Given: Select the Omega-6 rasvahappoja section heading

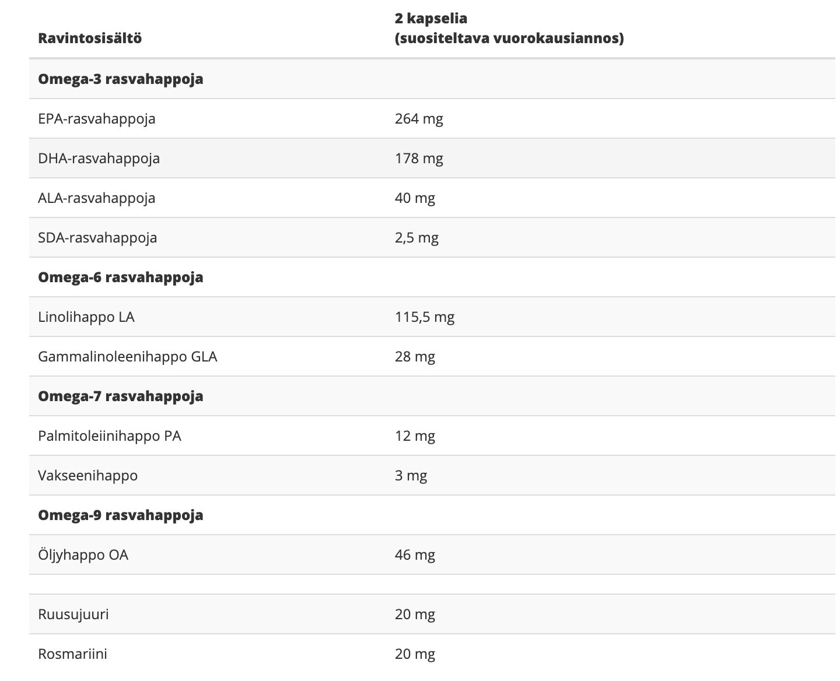Looking at the screenshot, I should (121, 278).
